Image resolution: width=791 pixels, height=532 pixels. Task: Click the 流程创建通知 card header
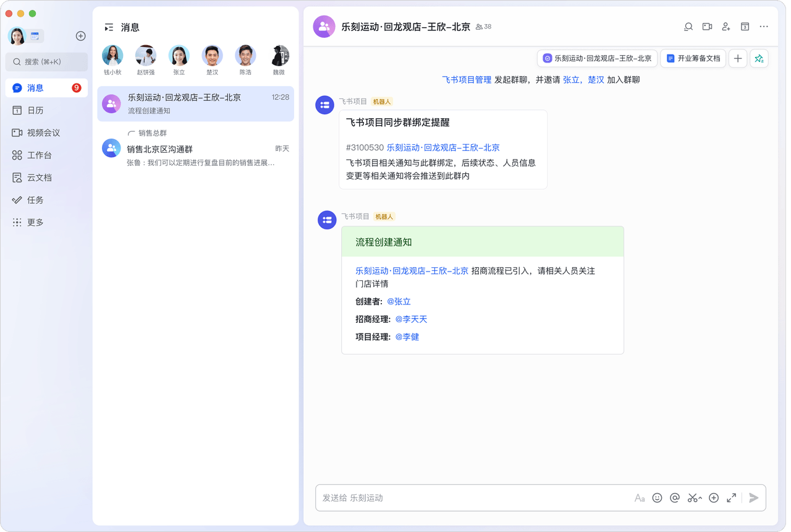(x=483, y=242)
